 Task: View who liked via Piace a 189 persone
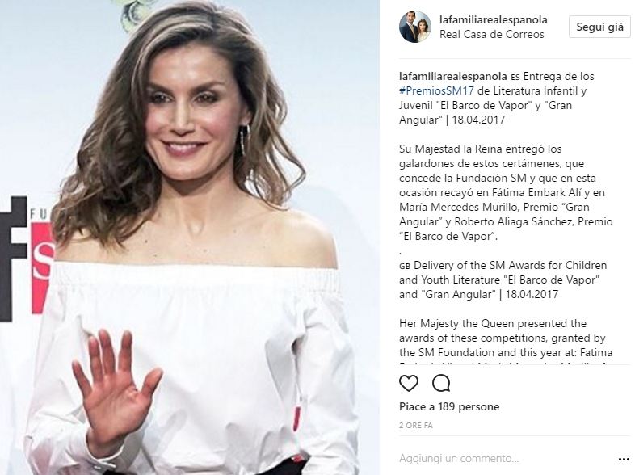(449, 406)
